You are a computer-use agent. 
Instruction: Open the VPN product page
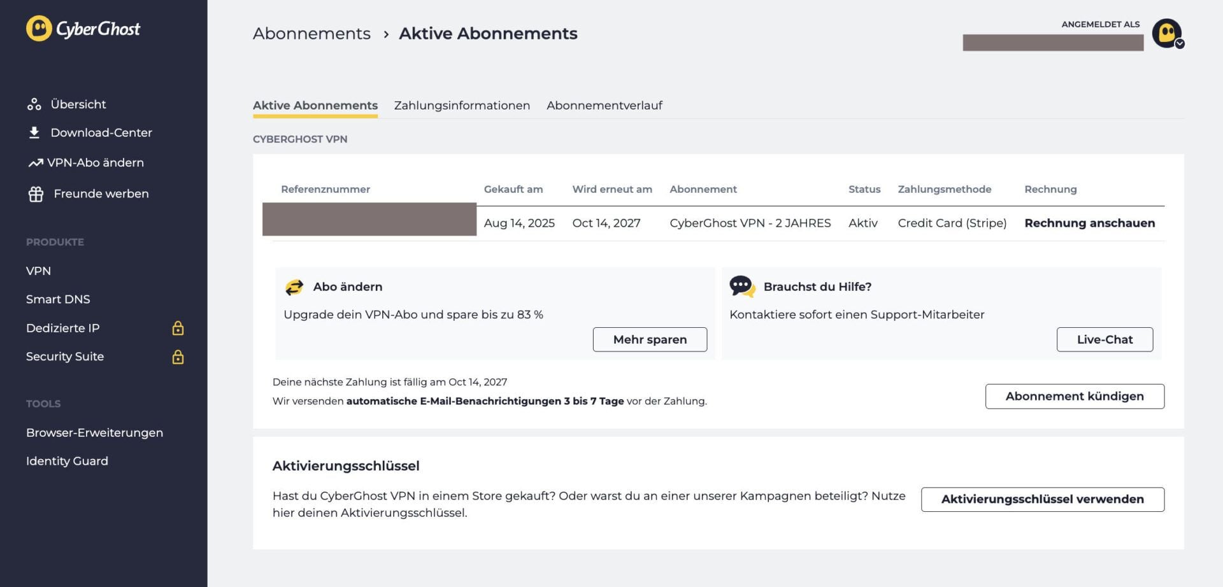point(38,271)
